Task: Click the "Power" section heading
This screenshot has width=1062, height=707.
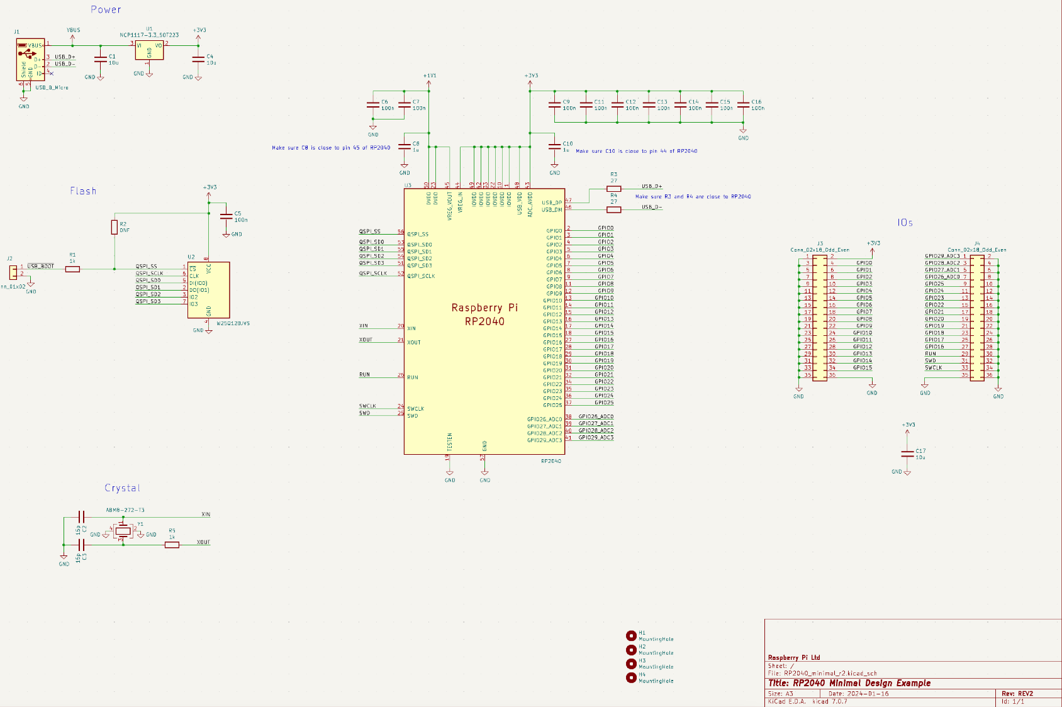Action: coord(106,9)
